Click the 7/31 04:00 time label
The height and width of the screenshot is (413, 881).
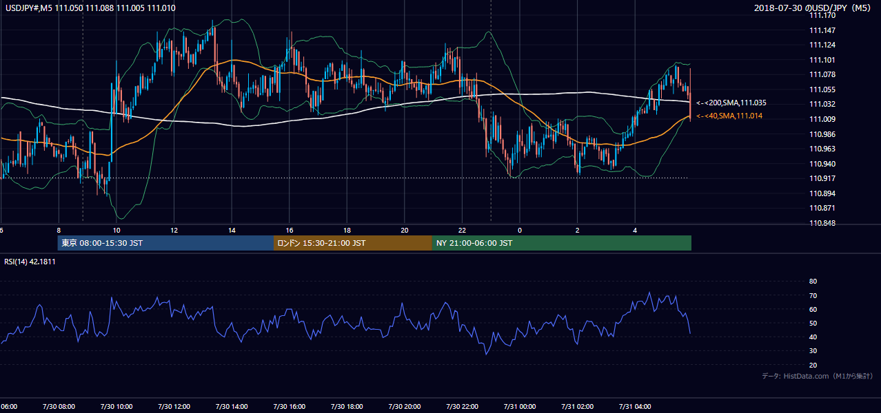[636, 406]
